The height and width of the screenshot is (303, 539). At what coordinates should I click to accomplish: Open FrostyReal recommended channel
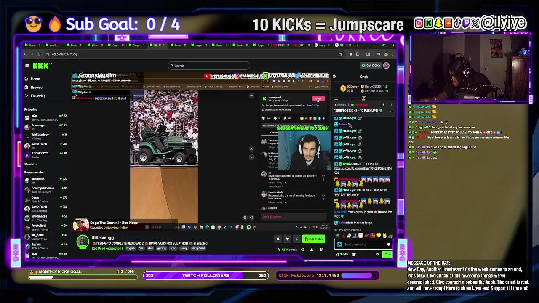(46, 227)
